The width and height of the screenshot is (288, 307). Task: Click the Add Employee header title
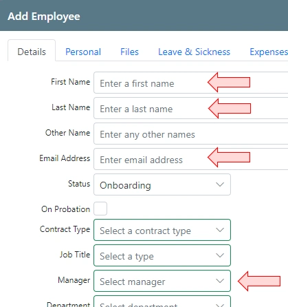point(44,17)
